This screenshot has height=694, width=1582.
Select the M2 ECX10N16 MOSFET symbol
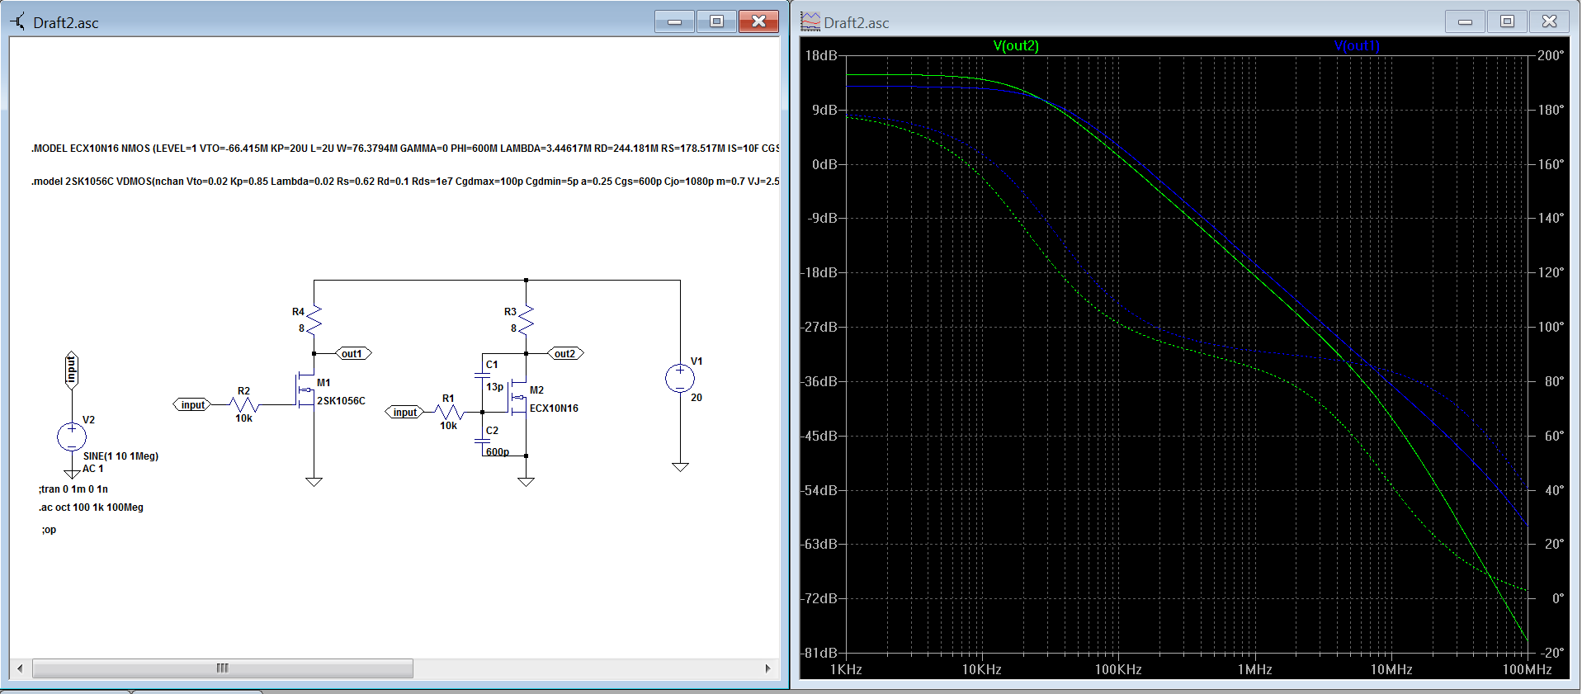518,397
